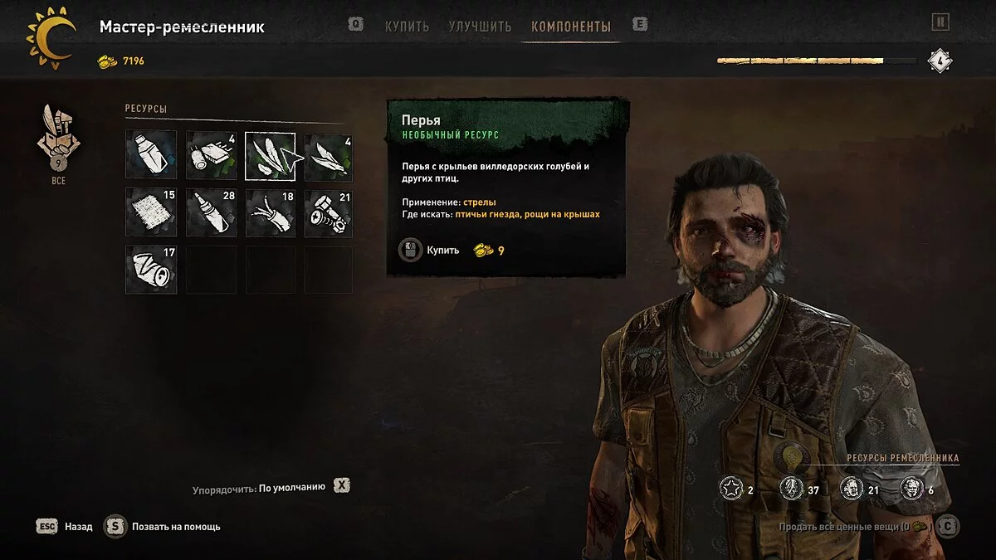The image size is (996, 560).
Task: Click the pause icon at top right
Action: tap(940, 22)
